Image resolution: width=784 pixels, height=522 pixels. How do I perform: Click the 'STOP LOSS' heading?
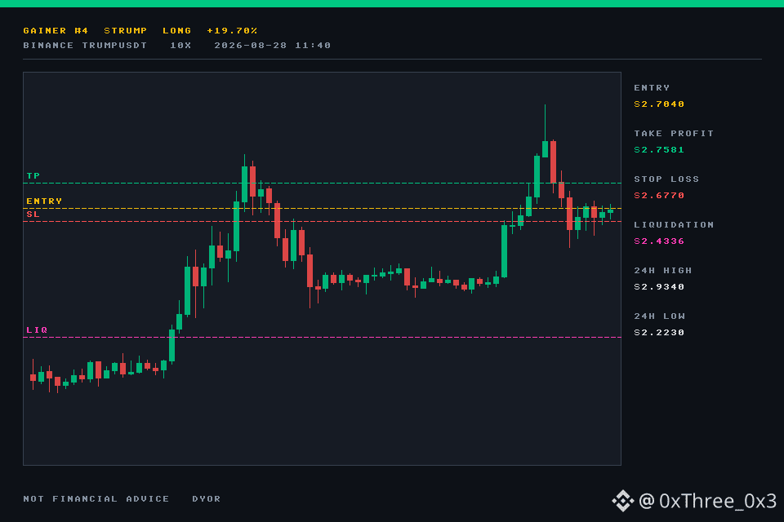666,179
